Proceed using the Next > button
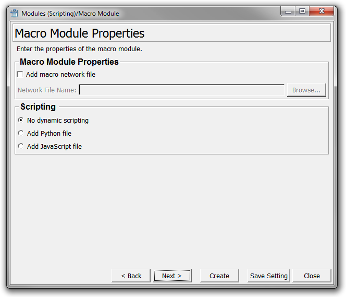346x297 pixels. [x=172, y=276]
